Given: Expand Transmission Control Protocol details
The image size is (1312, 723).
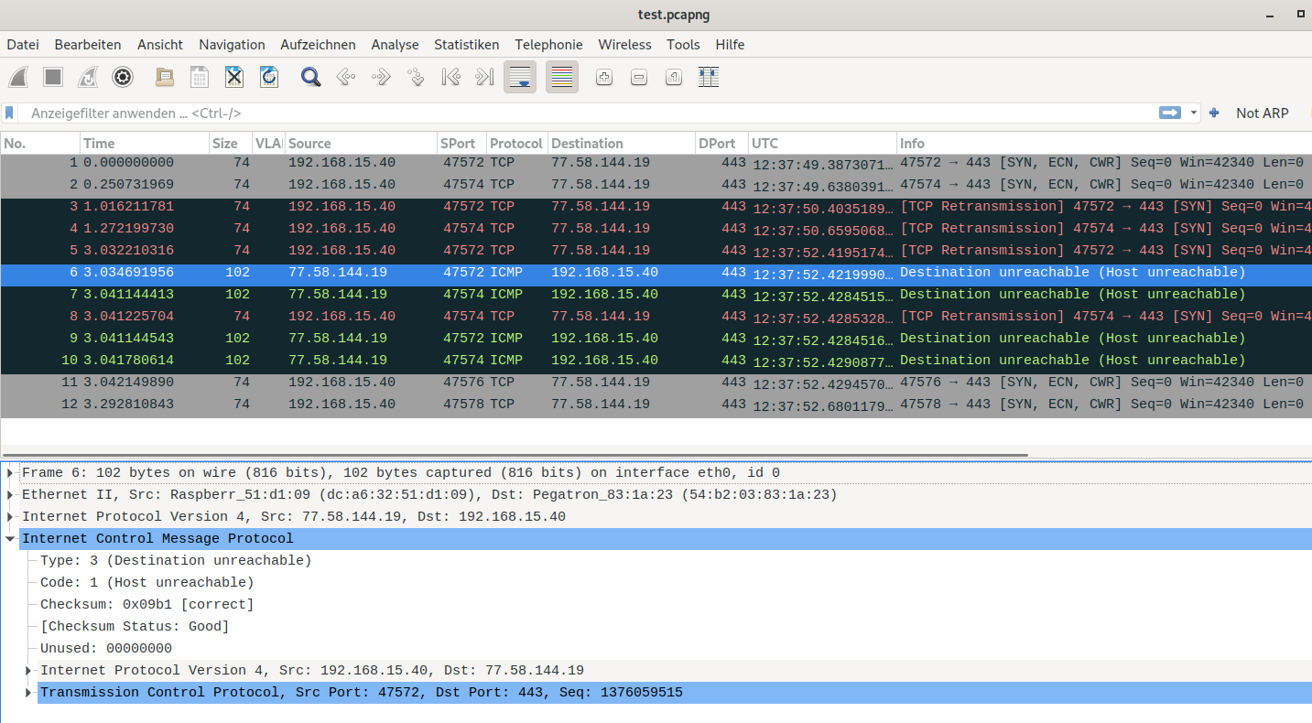Looking at the screenshot, I should coord(28,693).
